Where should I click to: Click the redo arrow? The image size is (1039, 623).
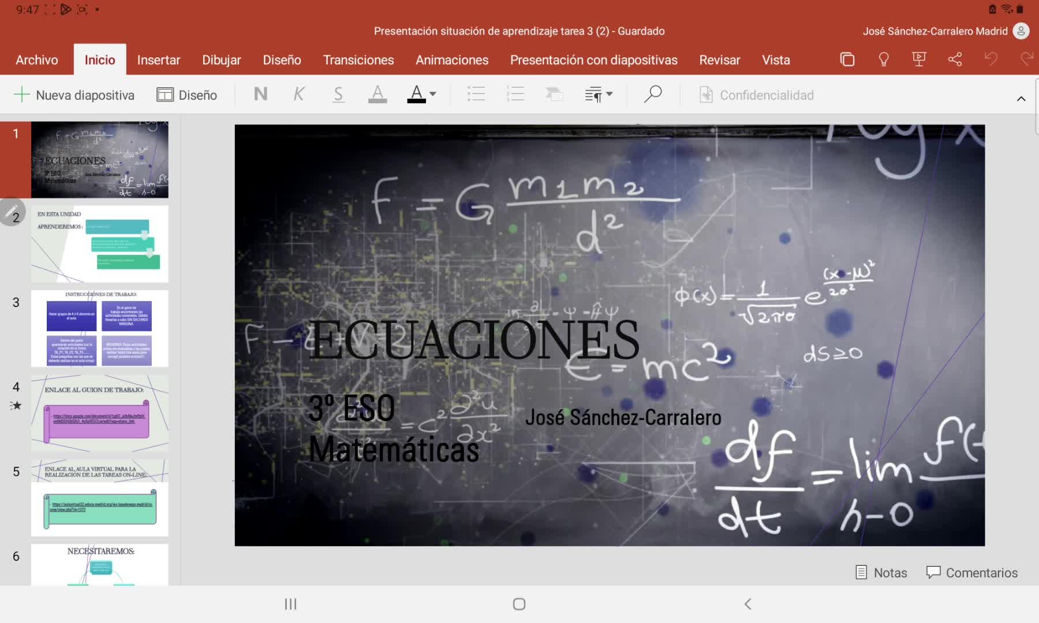point(1027,59)
